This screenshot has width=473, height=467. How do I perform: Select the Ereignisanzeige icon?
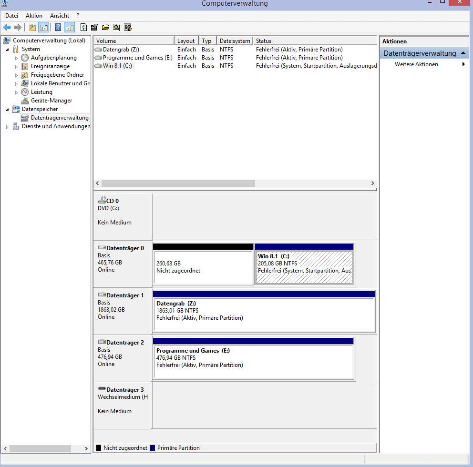tap(25, 66)
